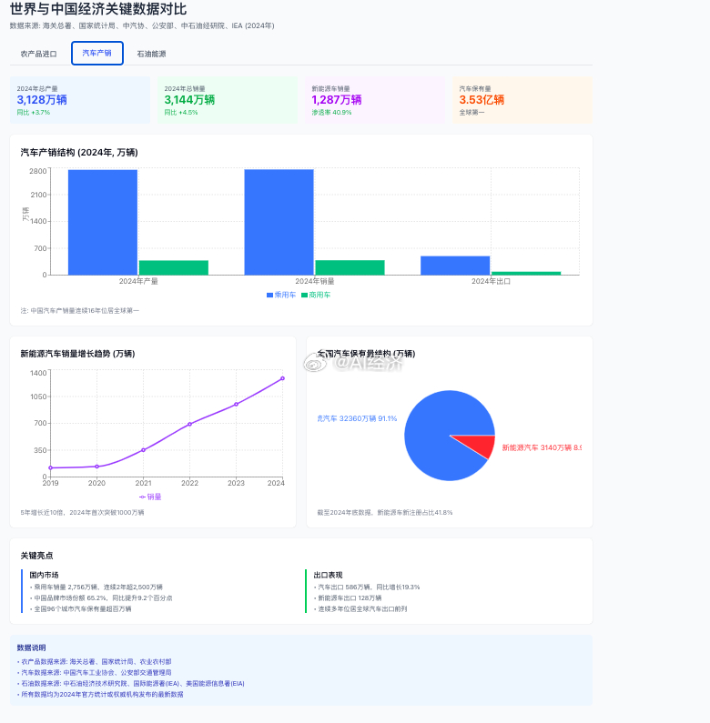Click the blue 乘用车 bar for 2024年出口

455,266
